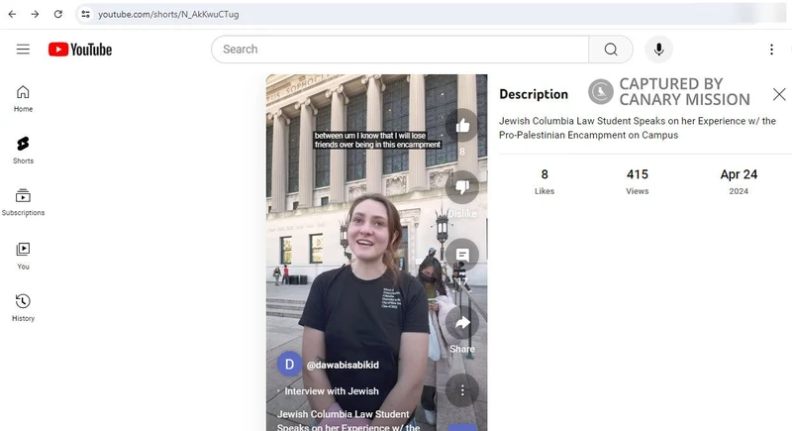
Task: Open YouTube settings three-dot menu
Action: (x=771, y=50)
